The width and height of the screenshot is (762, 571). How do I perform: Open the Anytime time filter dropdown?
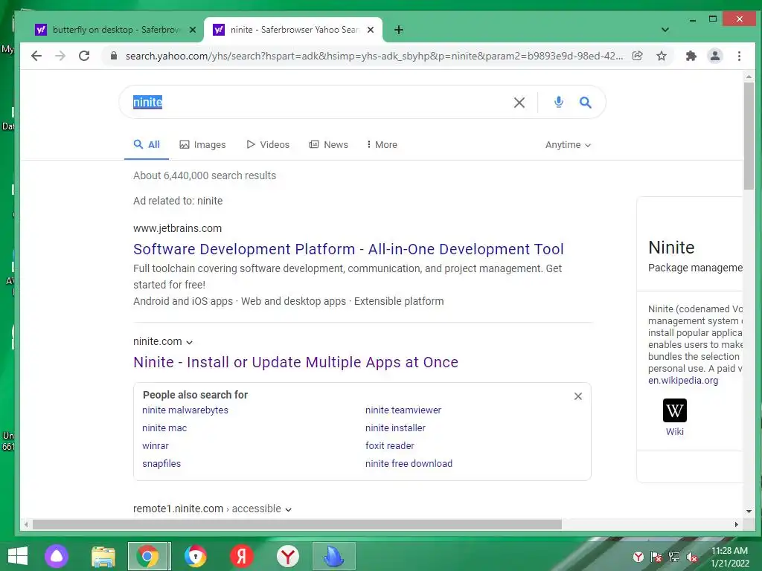tap(568, 145)
